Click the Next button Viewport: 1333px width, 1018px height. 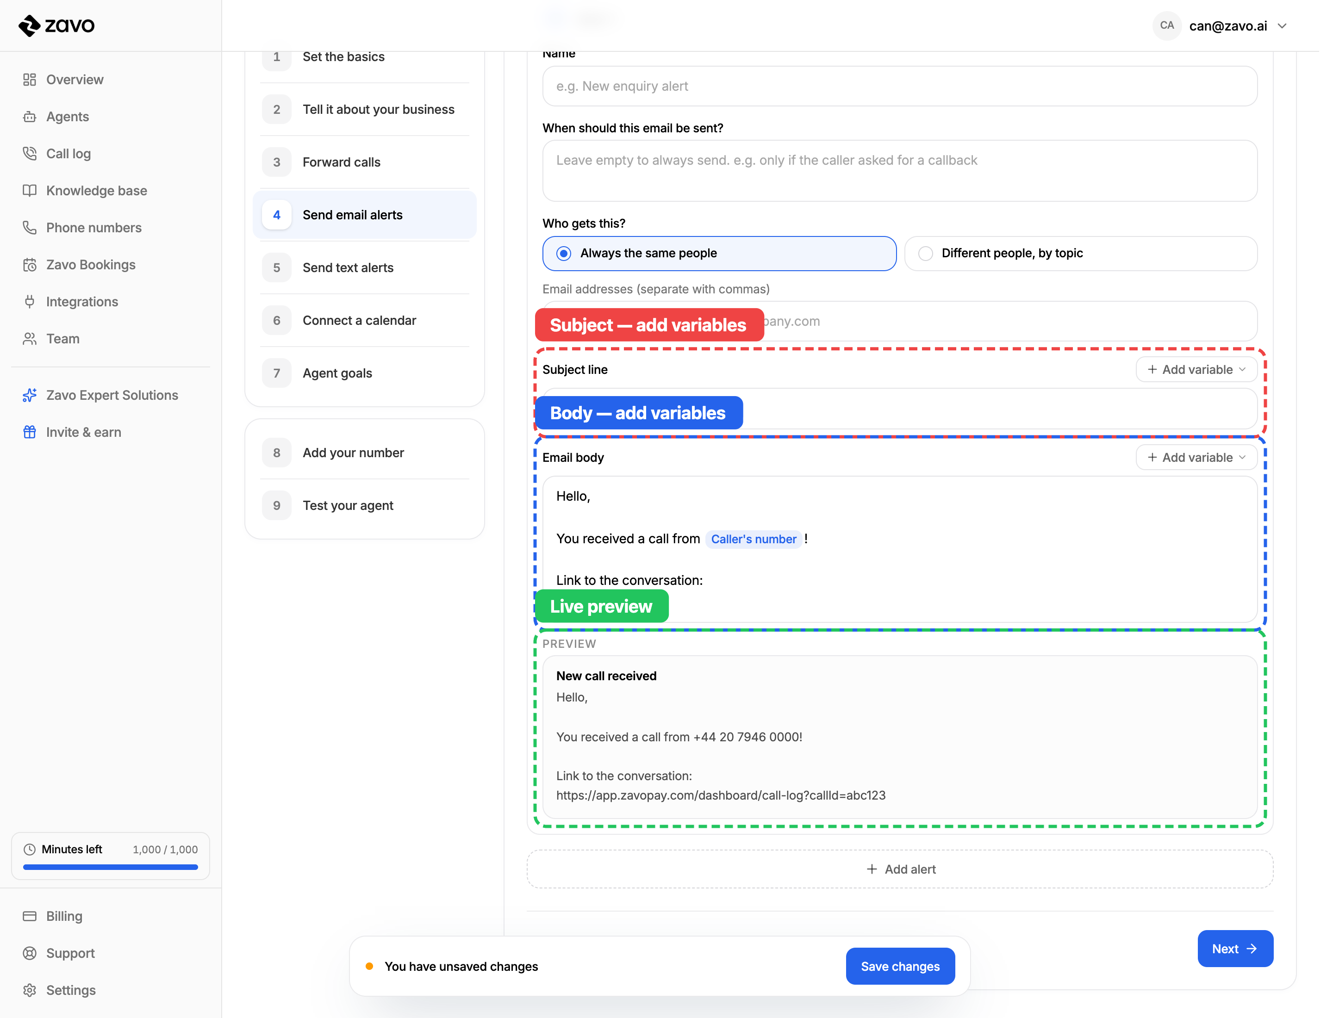tap(1235, 949)
